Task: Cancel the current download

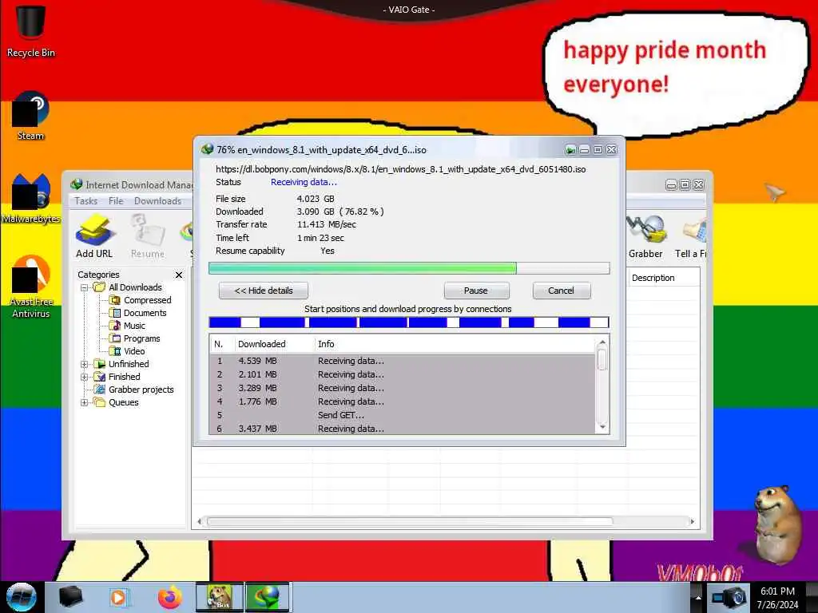Action: 562,291
